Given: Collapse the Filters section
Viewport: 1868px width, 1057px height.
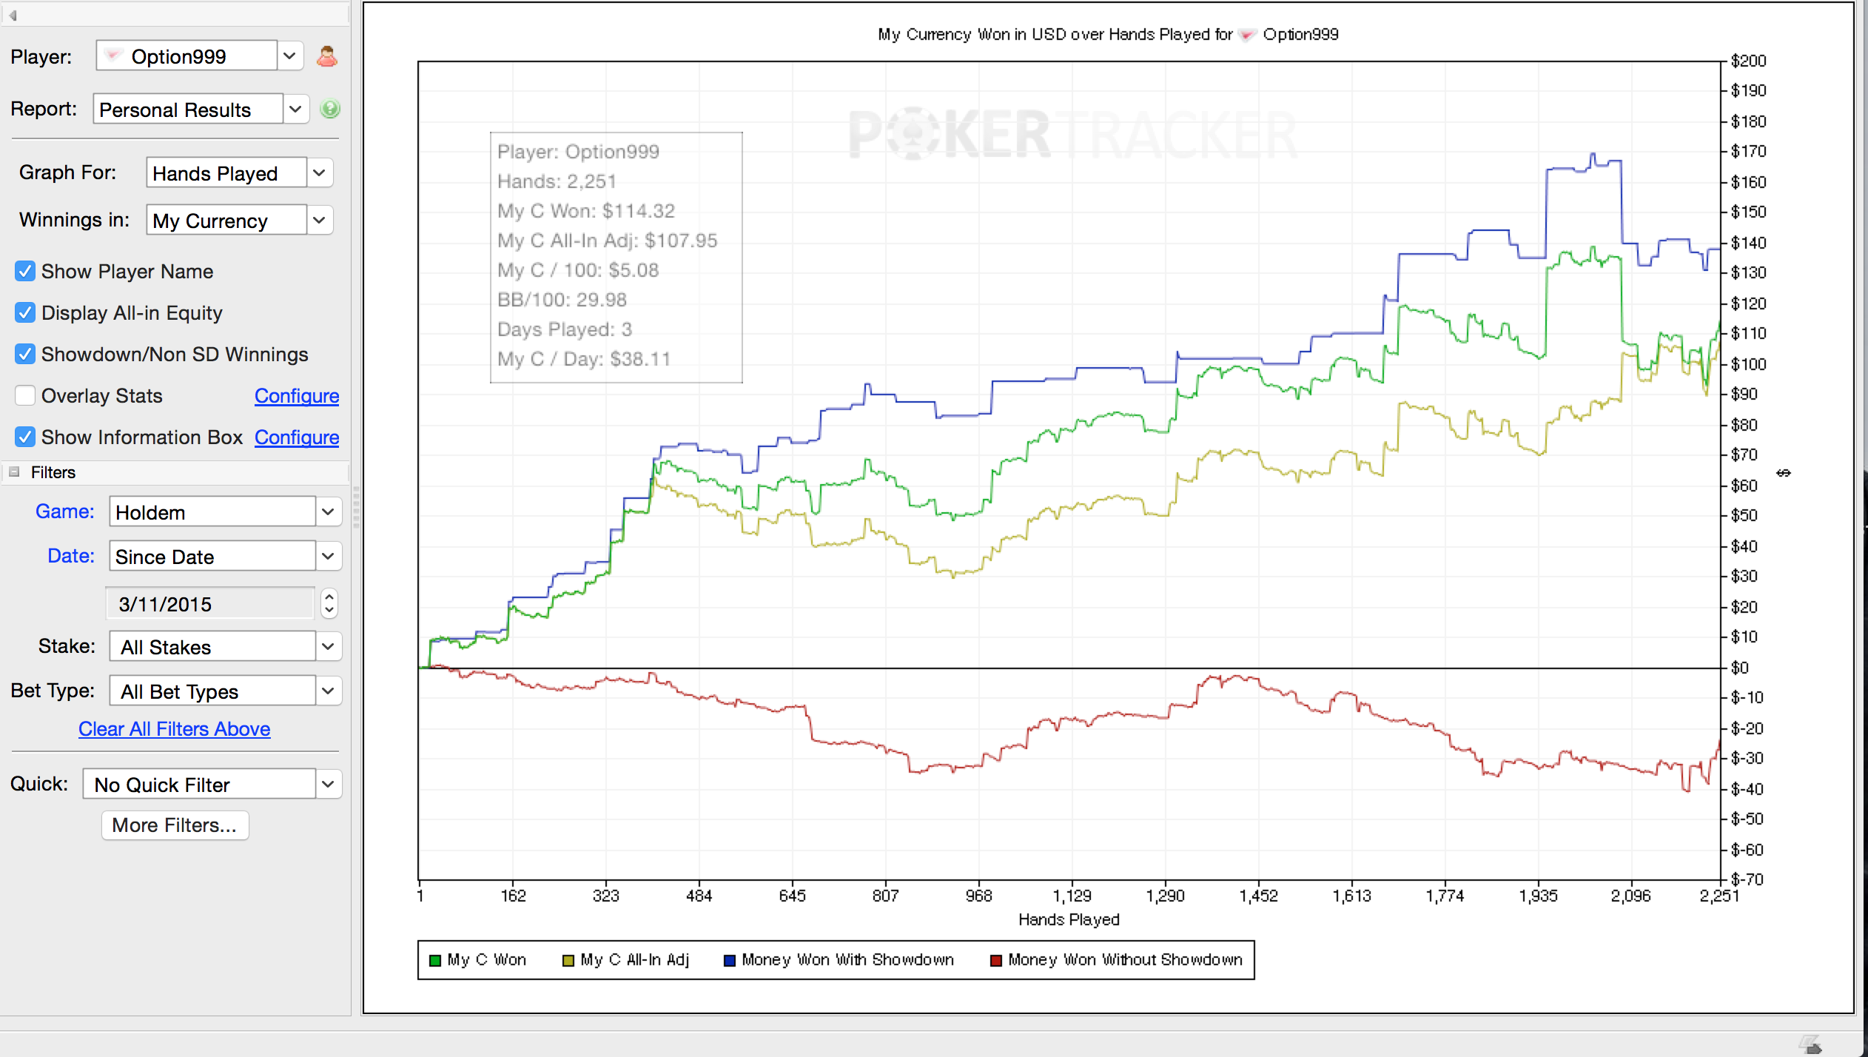Looking at the screenshot, I should pyautogui.click(x=14, y=472).
